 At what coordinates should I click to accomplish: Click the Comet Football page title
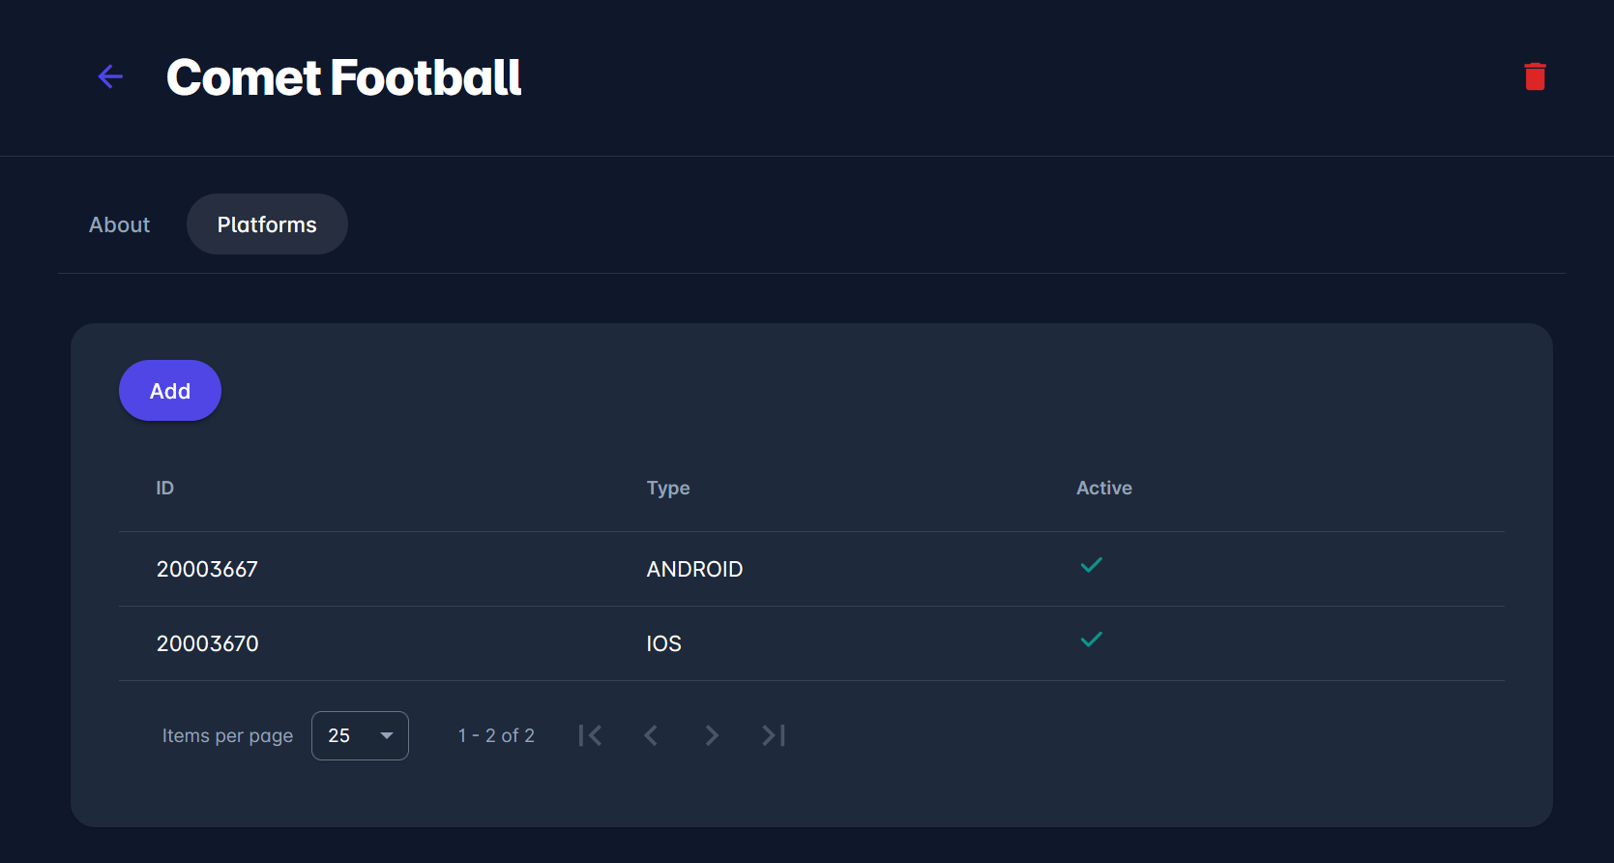(x=343, y=77)
